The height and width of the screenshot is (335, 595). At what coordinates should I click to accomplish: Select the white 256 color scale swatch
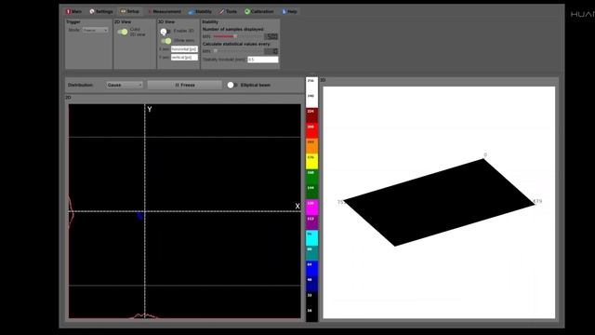[x=312, y=85]
